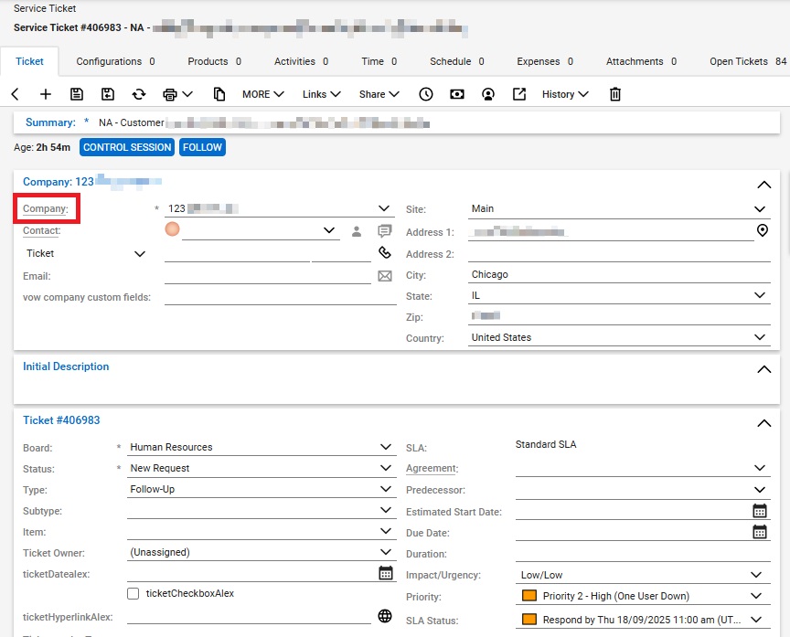Delete ticket using the trash icon

tap(615, 94)
